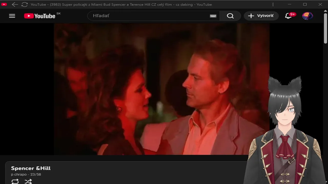Close the YouTube window

(x=320, y=4)
